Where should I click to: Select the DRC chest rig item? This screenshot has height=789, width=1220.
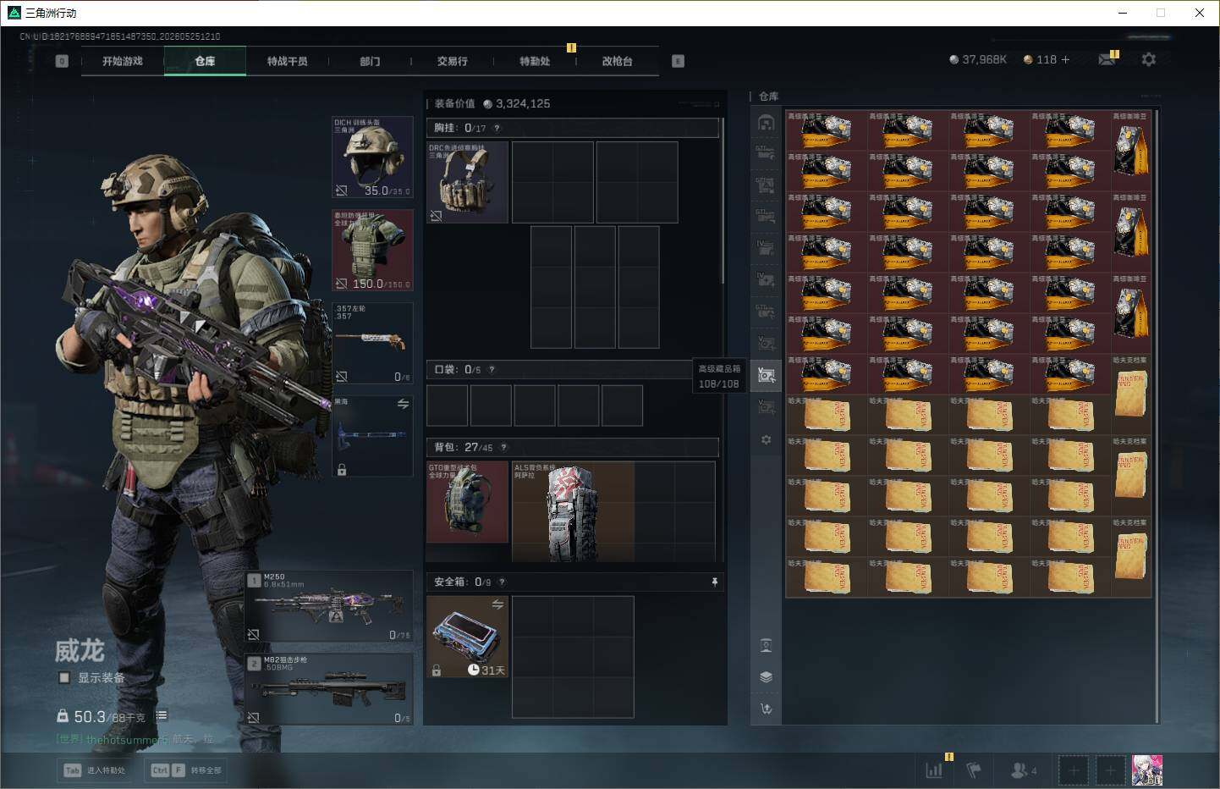point(467,182)
